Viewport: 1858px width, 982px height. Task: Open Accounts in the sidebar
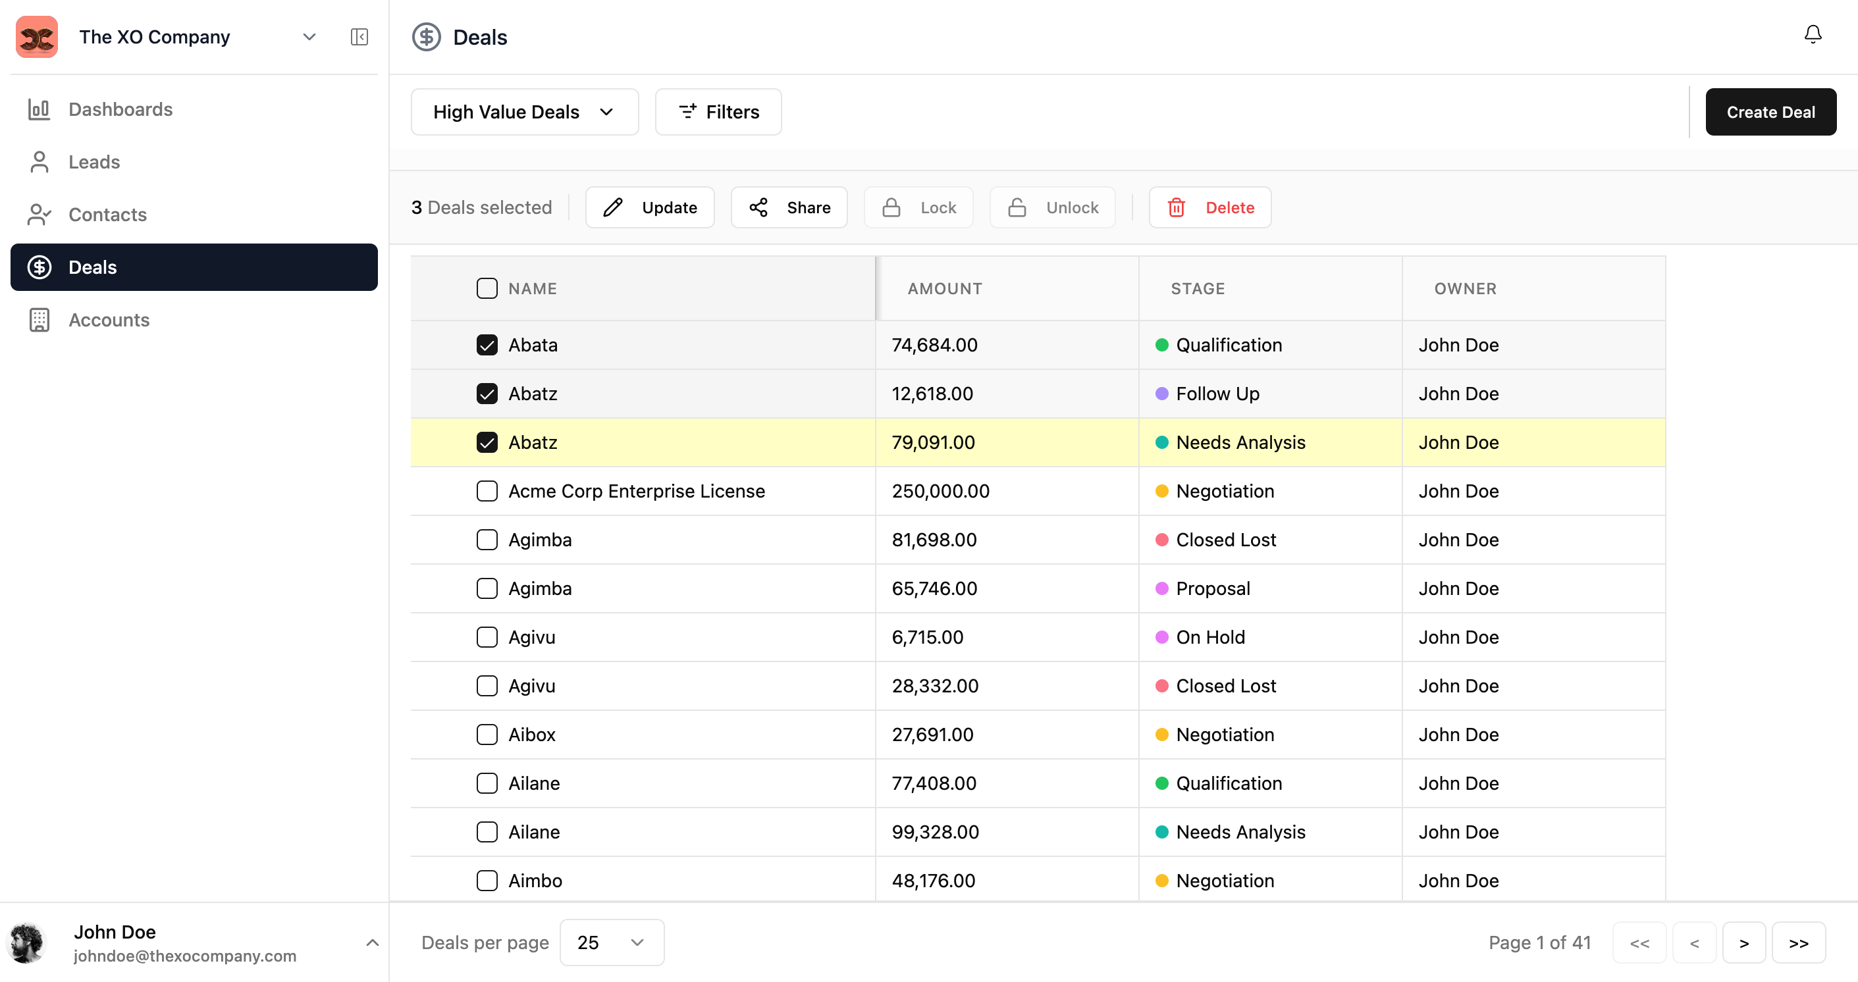tap(194, 319)
